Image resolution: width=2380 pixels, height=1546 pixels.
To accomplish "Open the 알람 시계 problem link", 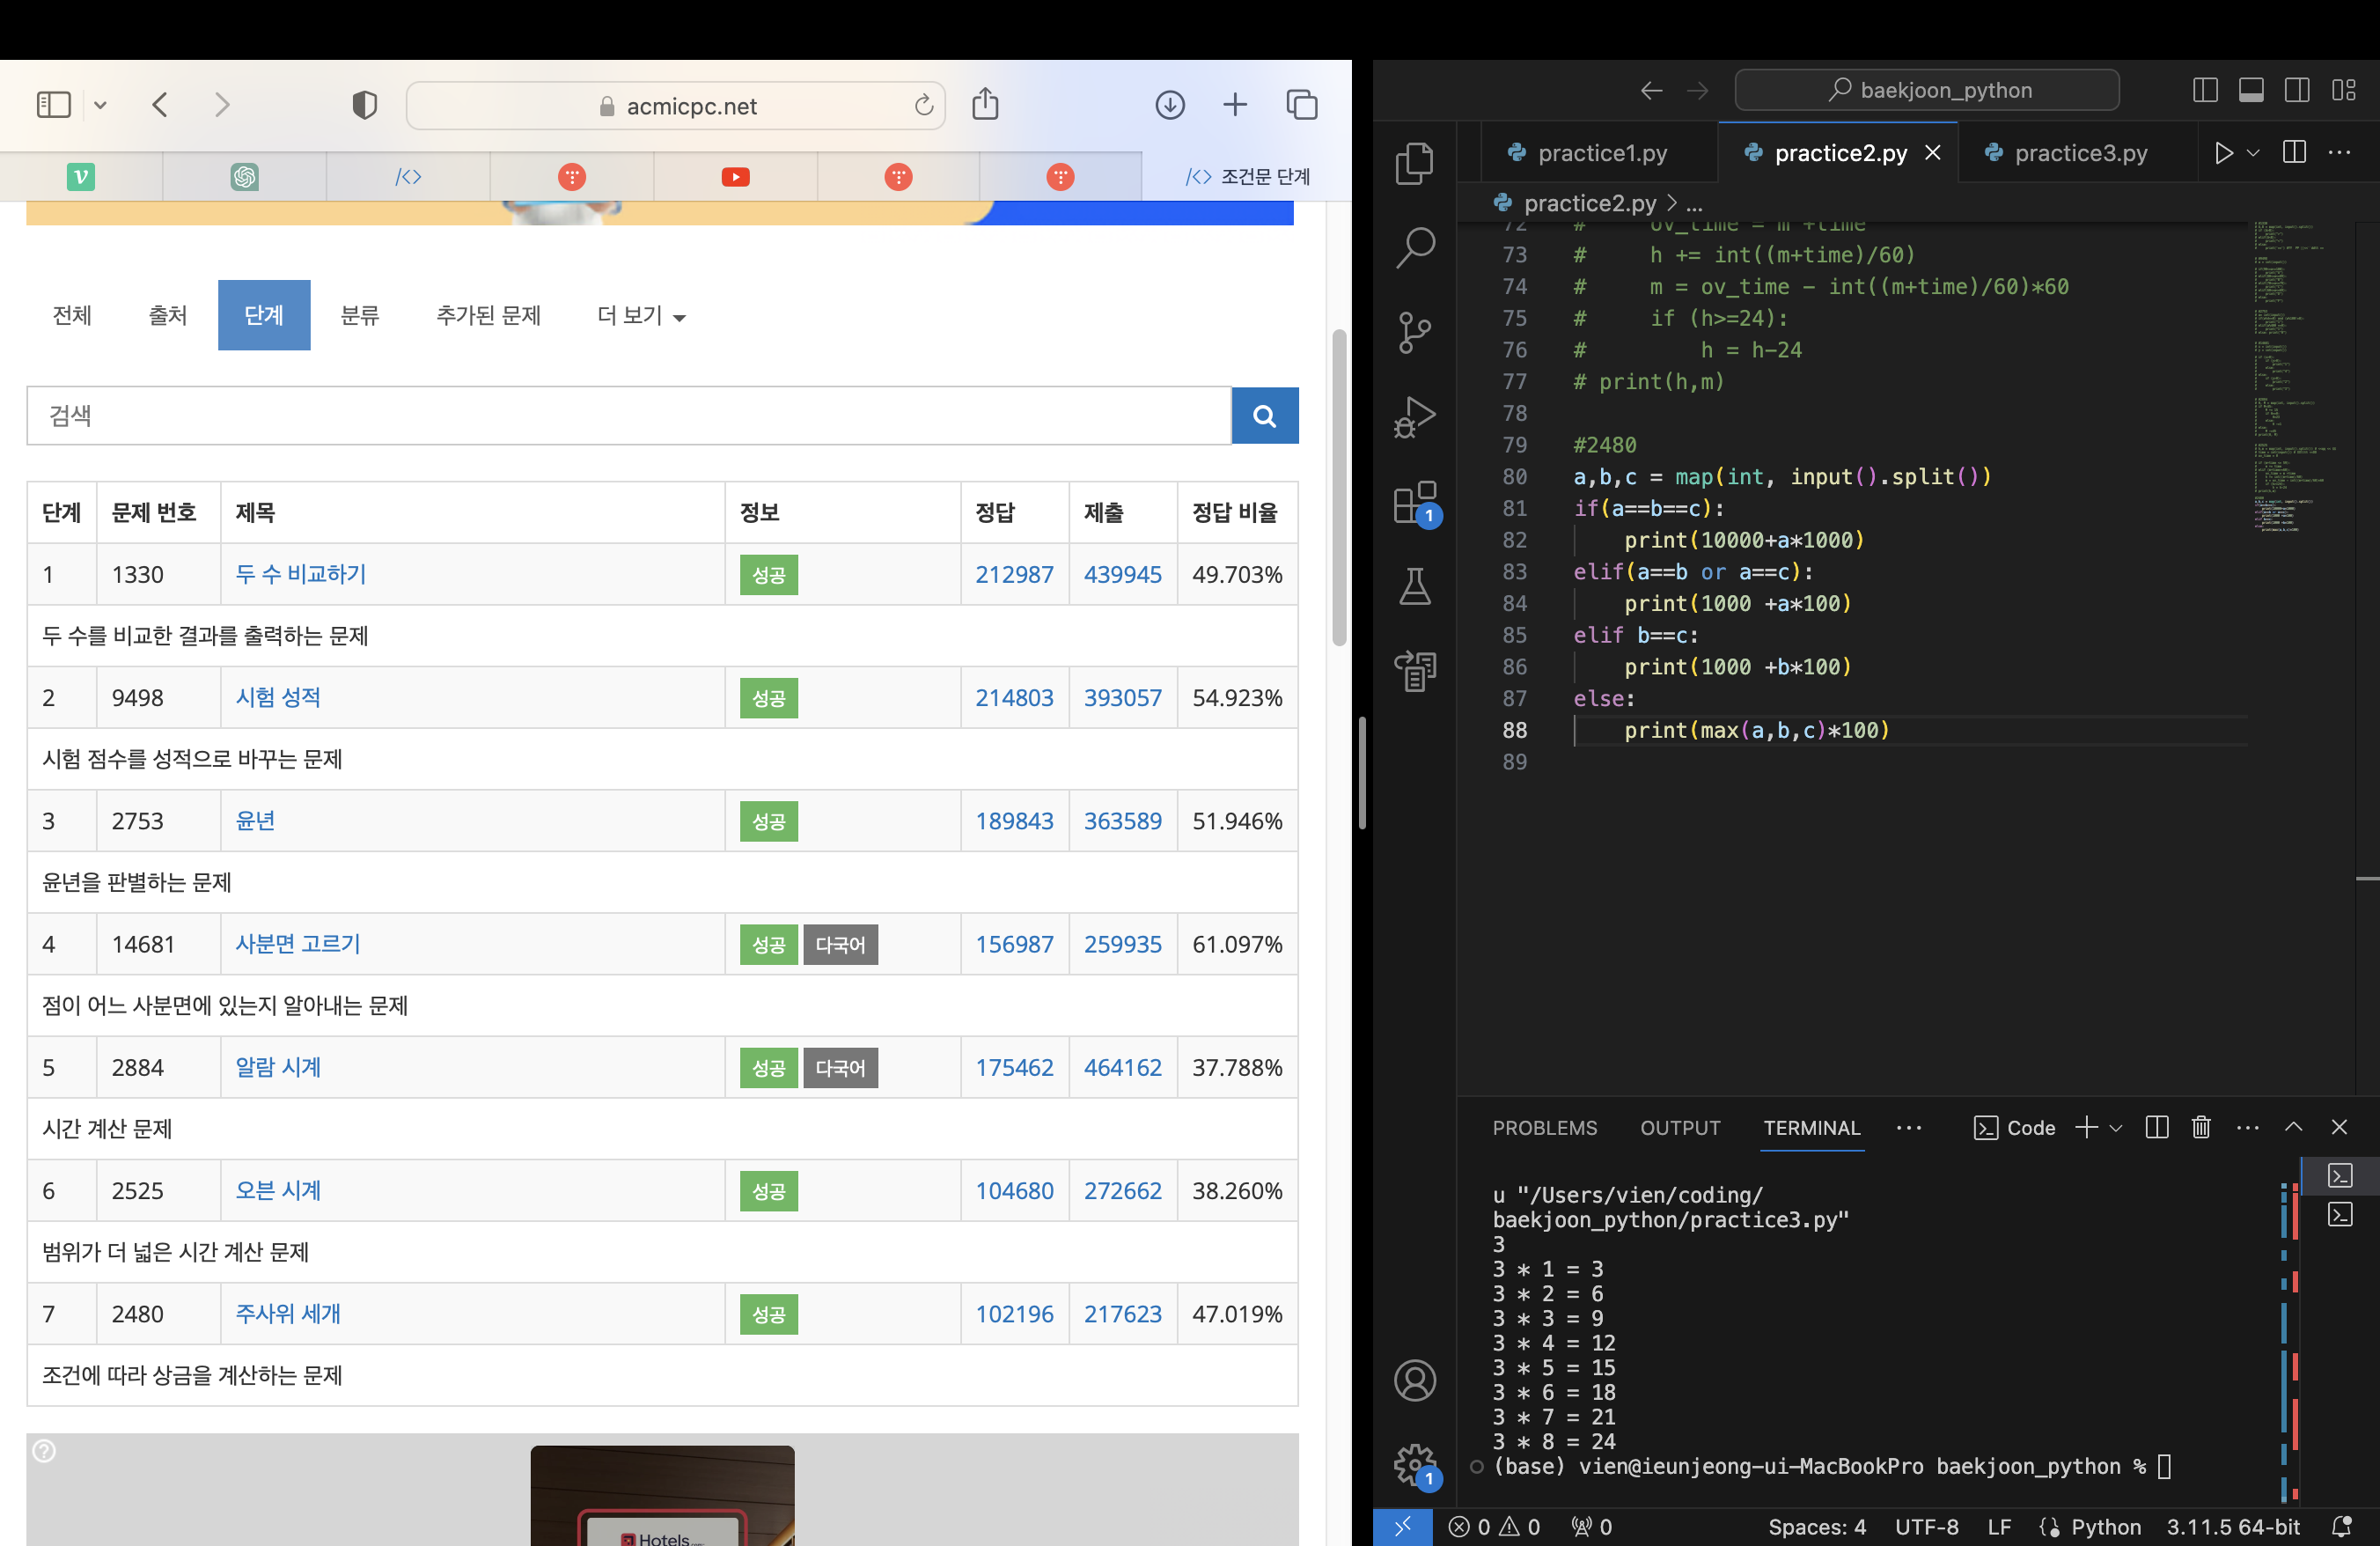I will [278, 1067].
